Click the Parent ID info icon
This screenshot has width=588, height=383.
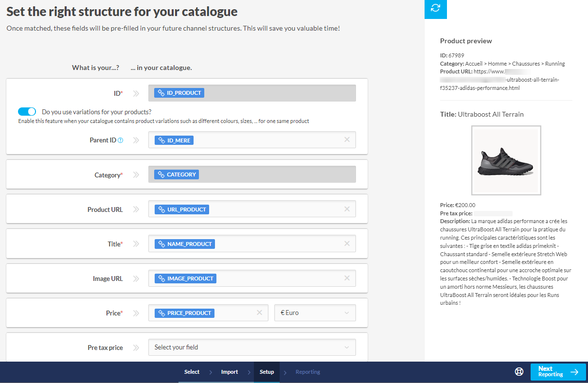pyautogui.click(x=121, y=140)
